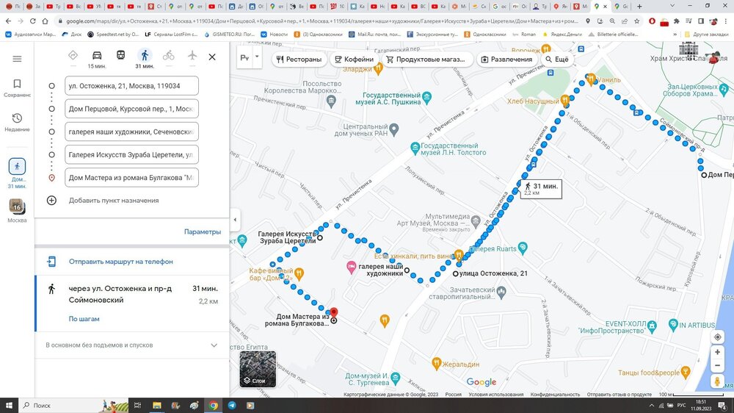Open Диск bookmark
The width and height of the screenshot is (734, 413).
[72, 35]
